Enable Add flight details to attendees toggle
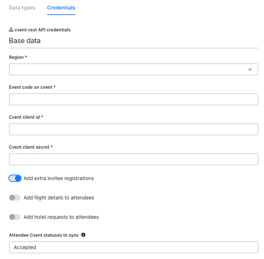This screenshot has height=259, width=264. pos(15,198)
